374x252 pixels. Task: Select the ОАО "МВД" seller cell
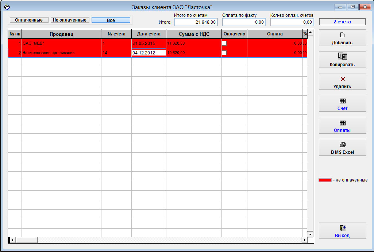coord(62,43)
